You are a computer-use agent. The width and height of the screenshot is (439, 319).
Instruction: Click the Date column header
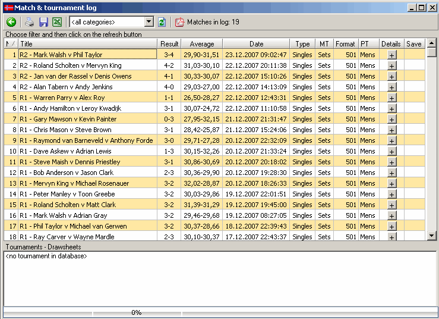click(x=256, y=44)
